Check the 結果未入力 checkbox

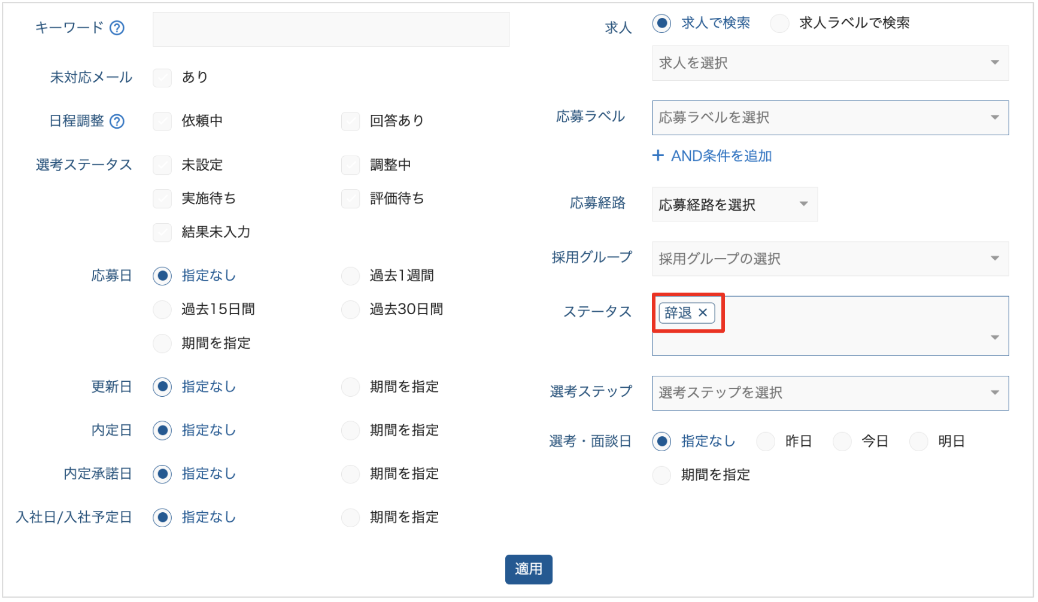coord(162,232)
